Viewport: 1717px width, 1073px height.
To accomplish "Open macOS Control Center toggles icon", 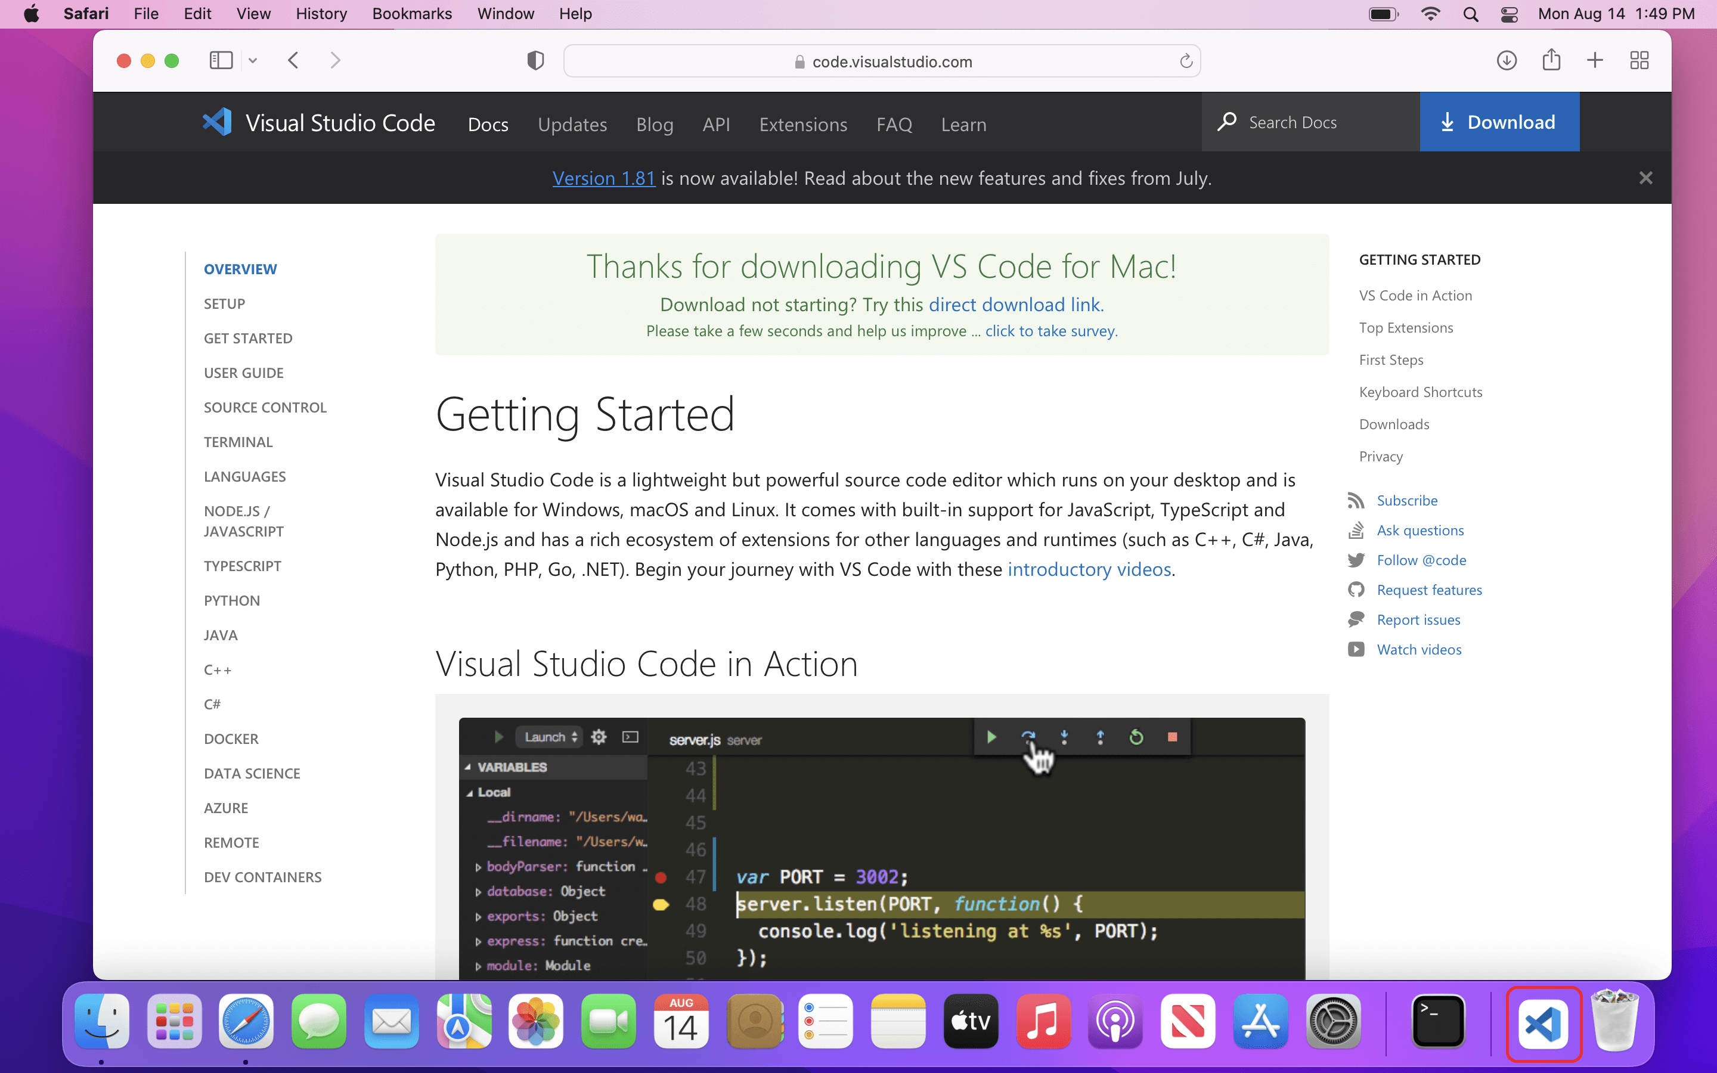I will click(x=1510, y=14).
